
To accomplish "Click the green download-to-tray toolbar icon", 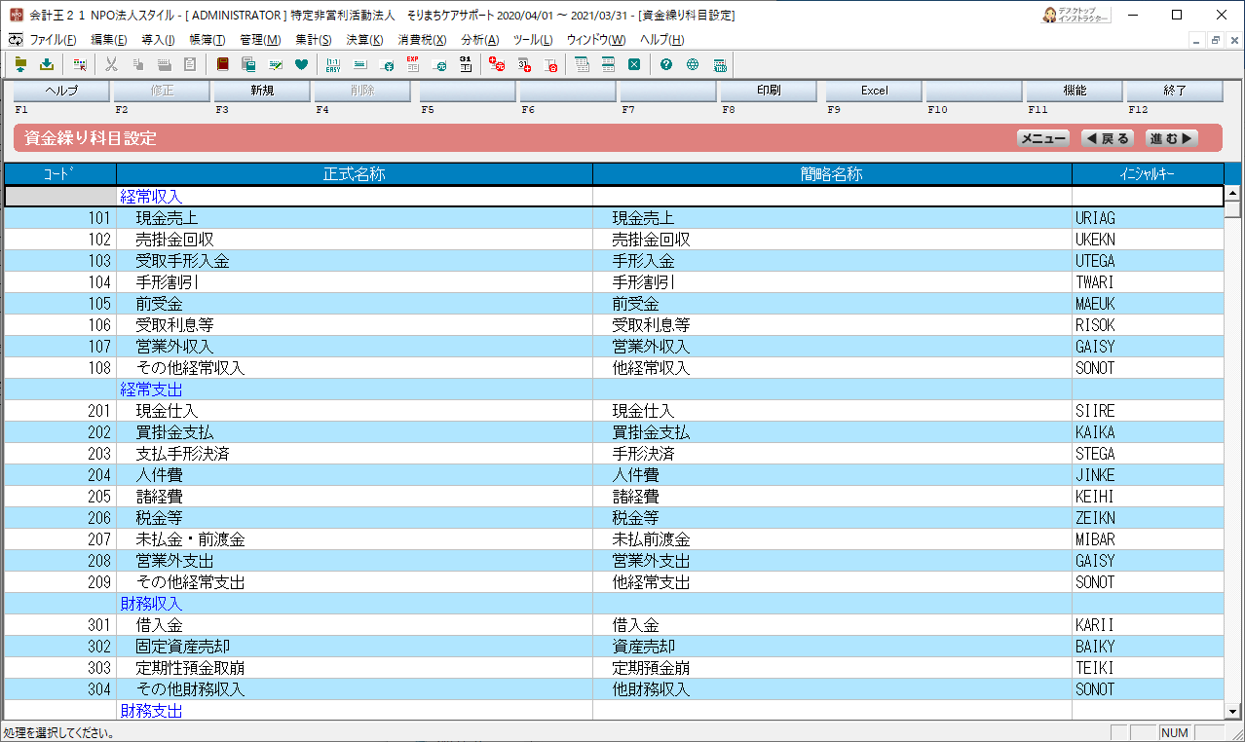I will tap(46, 65).
